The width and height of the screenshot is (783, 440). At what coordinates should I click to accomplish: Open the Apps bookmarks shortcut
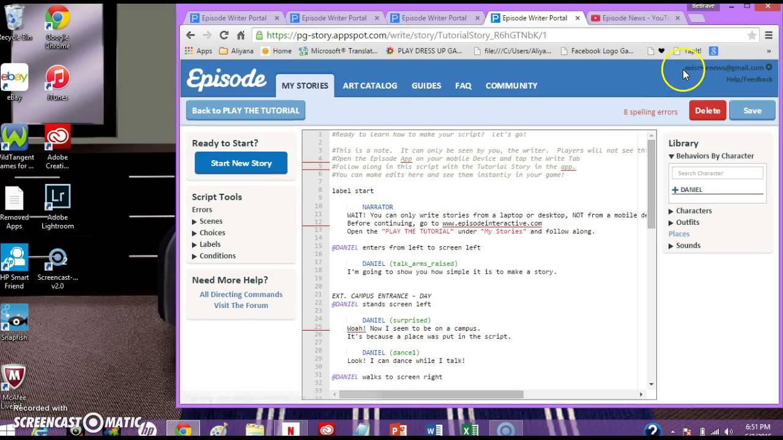198,51
